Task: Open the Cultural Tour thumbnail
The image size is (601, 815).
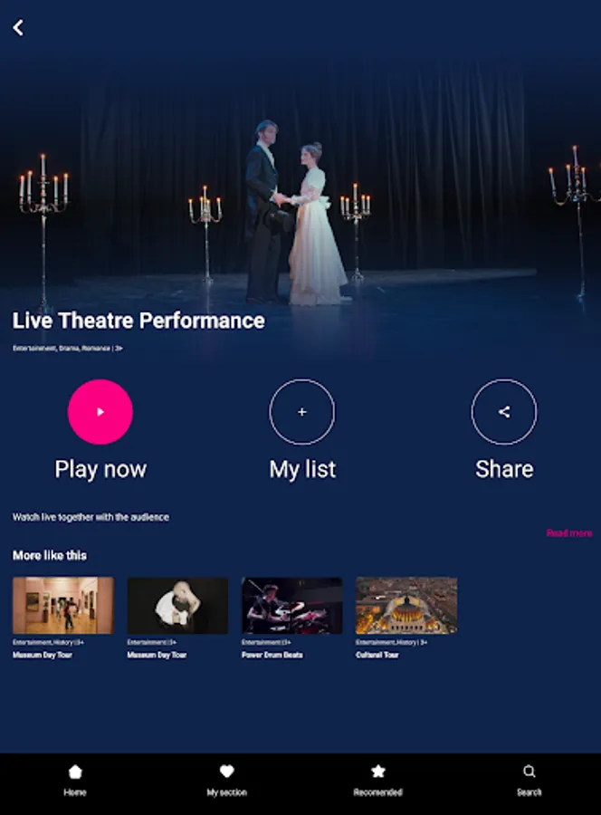Action: coord(406,605)
